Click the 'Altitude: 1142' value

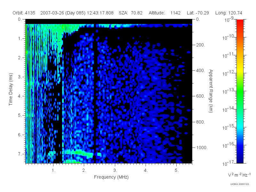164,13
